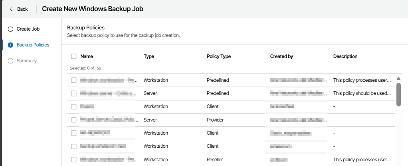Click the blue Backup Policies step icon
Image resolution: width=408 pixels, height=166 pixels.
pos(11,45)
